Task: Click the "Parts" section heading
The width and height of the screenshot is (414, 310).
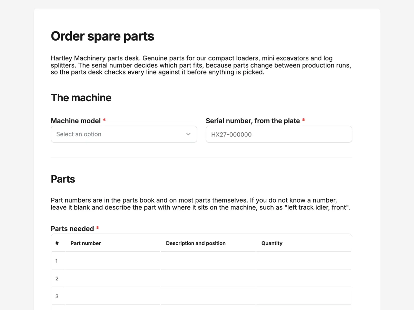Action: 63,179
